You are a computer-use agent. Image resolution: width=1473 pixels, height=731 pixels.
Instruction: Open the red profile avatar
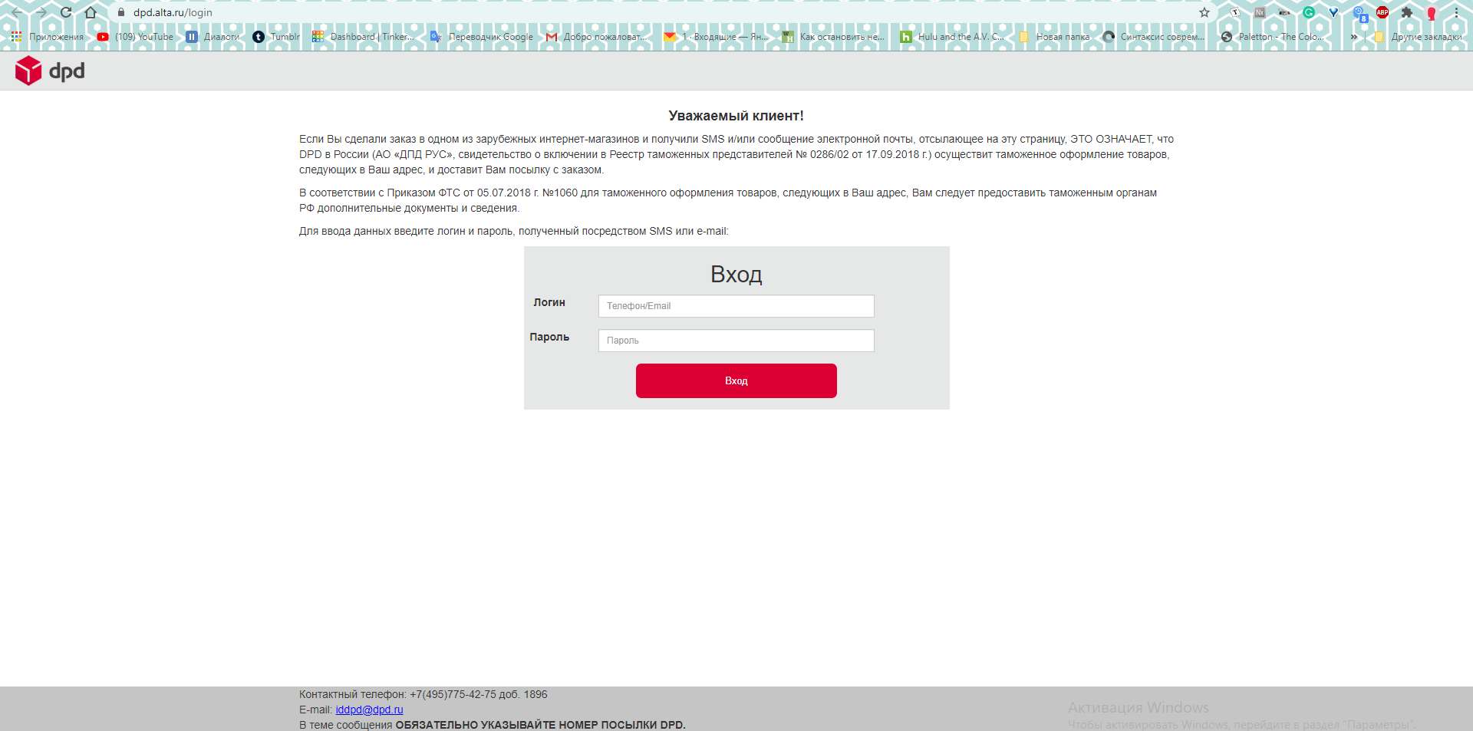pyautogui.click(x=1432, y=13)
